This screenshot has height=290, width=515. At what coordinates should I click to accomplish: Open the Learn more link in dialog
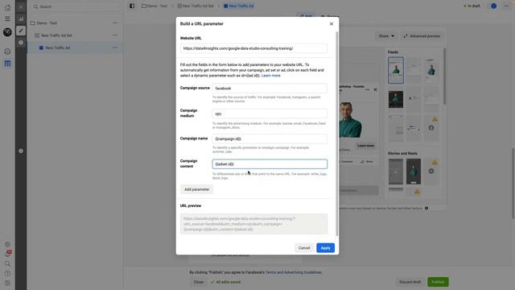270,76
